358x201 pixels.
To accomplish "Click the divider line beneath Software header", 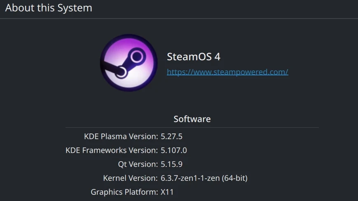I will 192,128.
